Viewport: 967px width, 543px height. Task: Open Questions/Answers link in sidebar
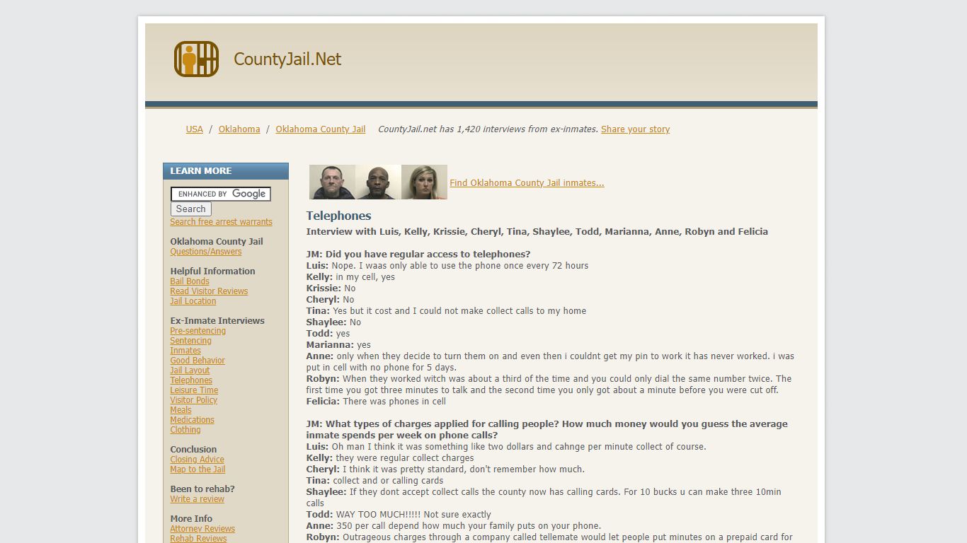[x=206, y=252]
